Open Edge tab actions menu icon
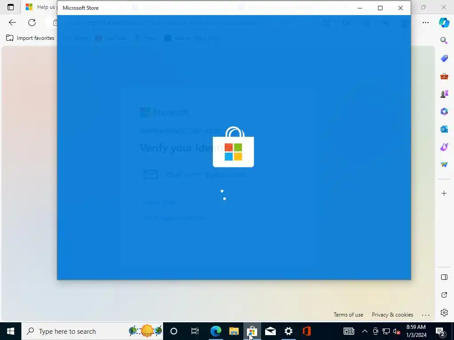The image size is (454, 340). (x=11, y=7)
